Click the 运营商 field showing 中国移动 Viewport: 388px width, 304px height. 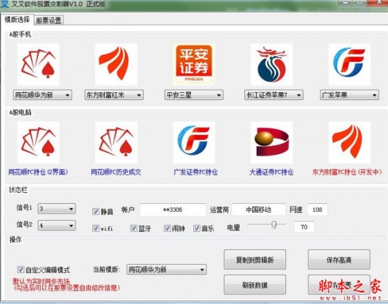pyautogui.click(x=259, y=210)
